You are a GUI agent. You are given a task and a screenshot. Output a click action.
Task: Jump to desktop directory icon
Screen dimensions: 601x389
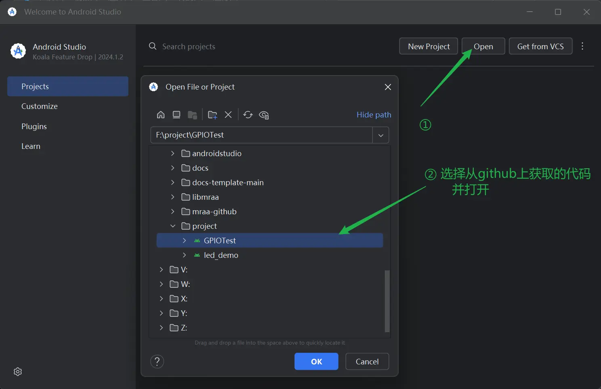tap(177, 115)
